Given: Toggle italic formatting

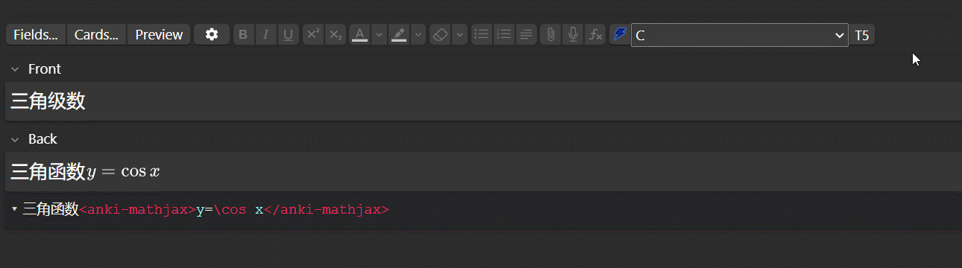Looking at the screenshot, I should click(265, 34).
